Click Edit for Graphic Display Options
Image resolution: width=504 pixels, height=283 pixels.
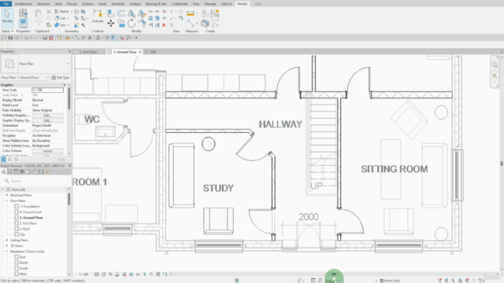(47, 120)
